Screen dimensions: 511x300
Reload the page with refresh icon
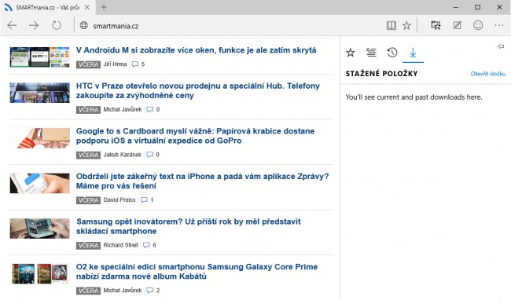[x=57, y=25]
